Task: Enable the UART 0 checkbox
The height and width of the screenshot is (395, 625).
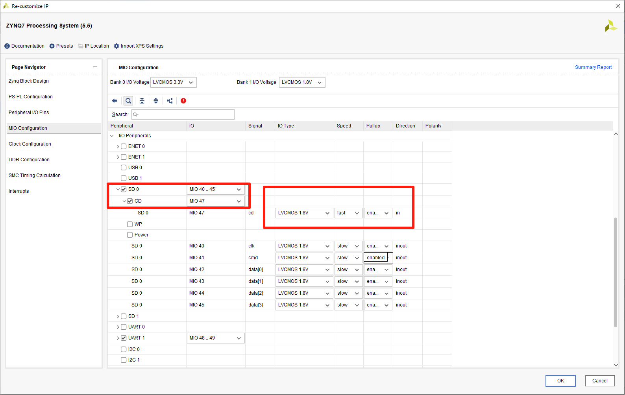Action: pos(124,327)
